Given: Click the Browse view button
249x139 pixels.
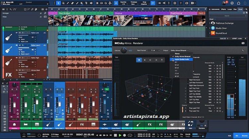Looking at the screenshot, I should coord(245,136).
